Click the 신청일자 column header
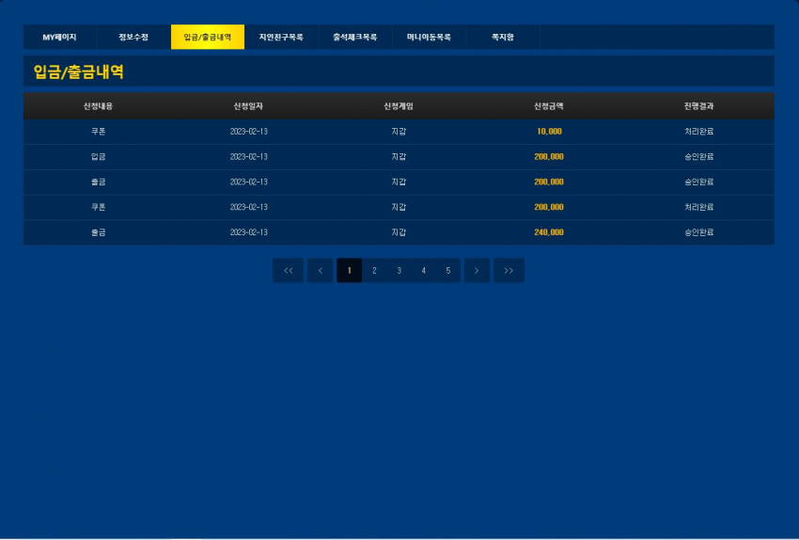The image size is (799, 540). 248,106
